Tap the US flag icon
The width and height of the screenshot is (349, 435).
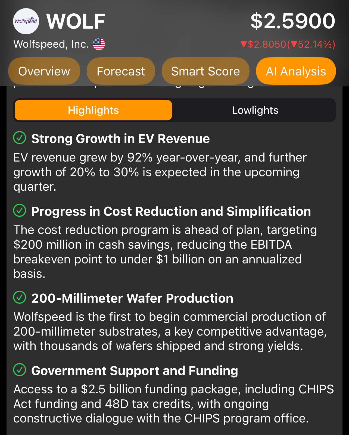pyautogui.click(x=99, y=44)
